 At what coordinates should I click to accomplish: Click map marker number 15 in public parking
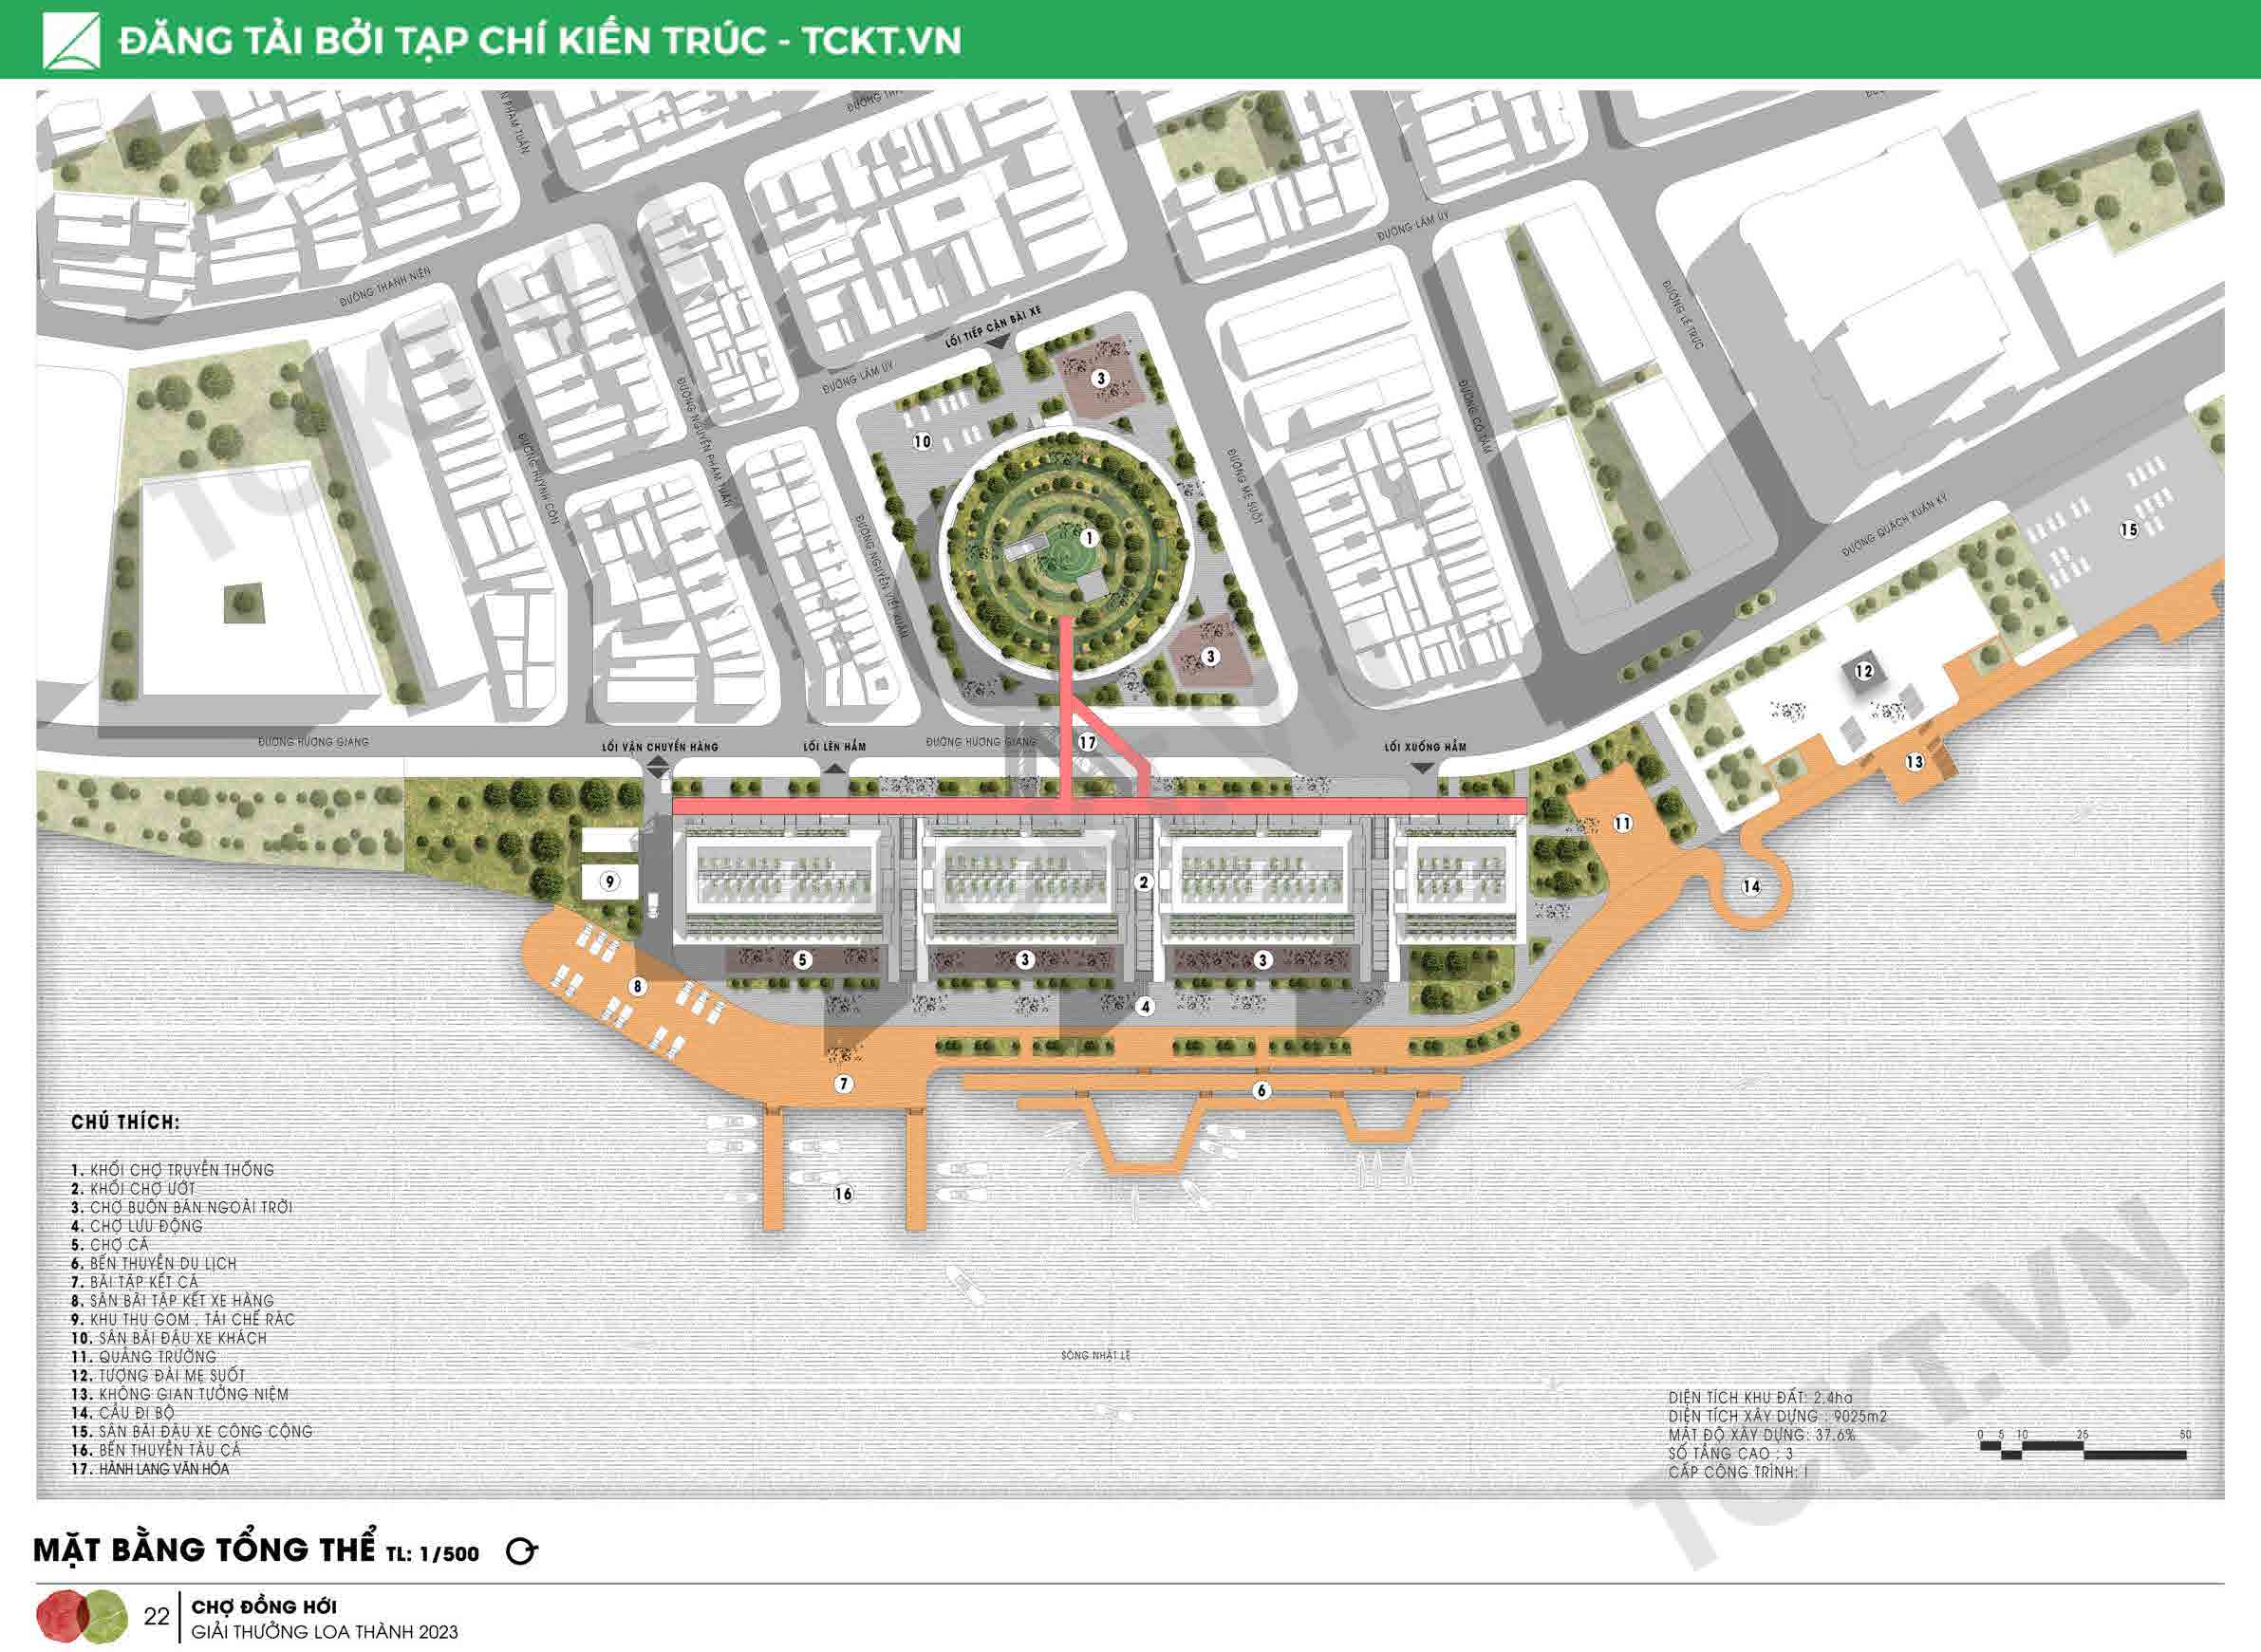(x=2128, y=530)
